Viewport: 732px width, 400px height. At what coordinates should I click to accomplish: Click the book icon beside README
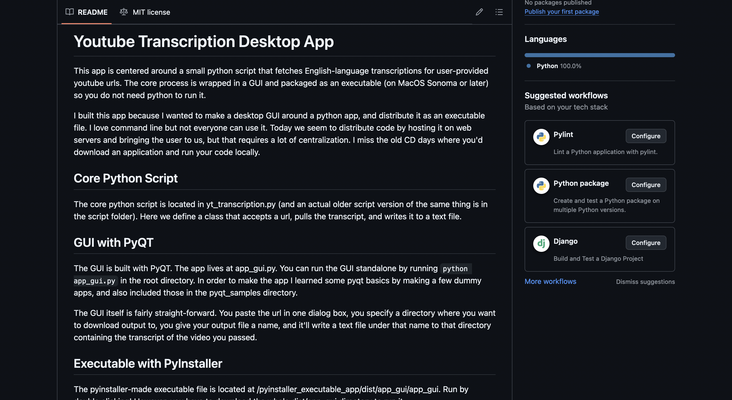click(x=69, y=12)
